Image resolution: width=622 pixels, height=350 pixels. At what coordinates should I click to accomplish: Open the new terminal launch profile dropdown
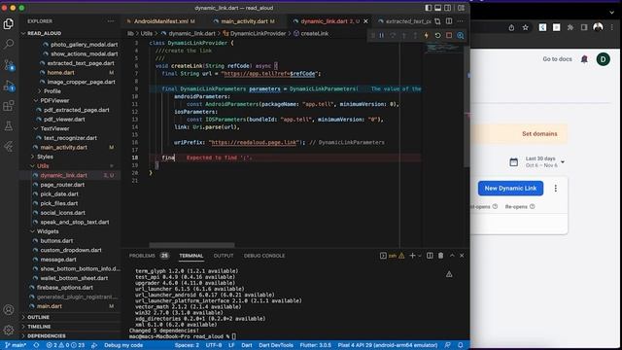[419, 256]
